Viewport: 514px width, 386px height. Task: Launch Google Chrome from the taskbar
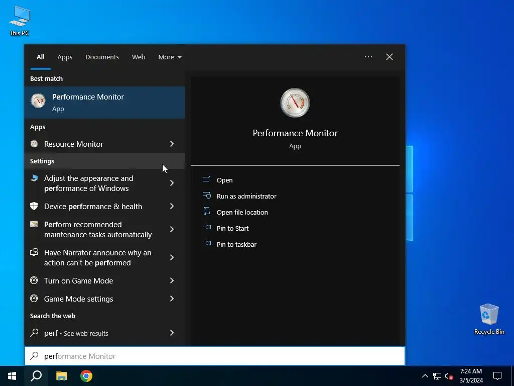(86, 376)
